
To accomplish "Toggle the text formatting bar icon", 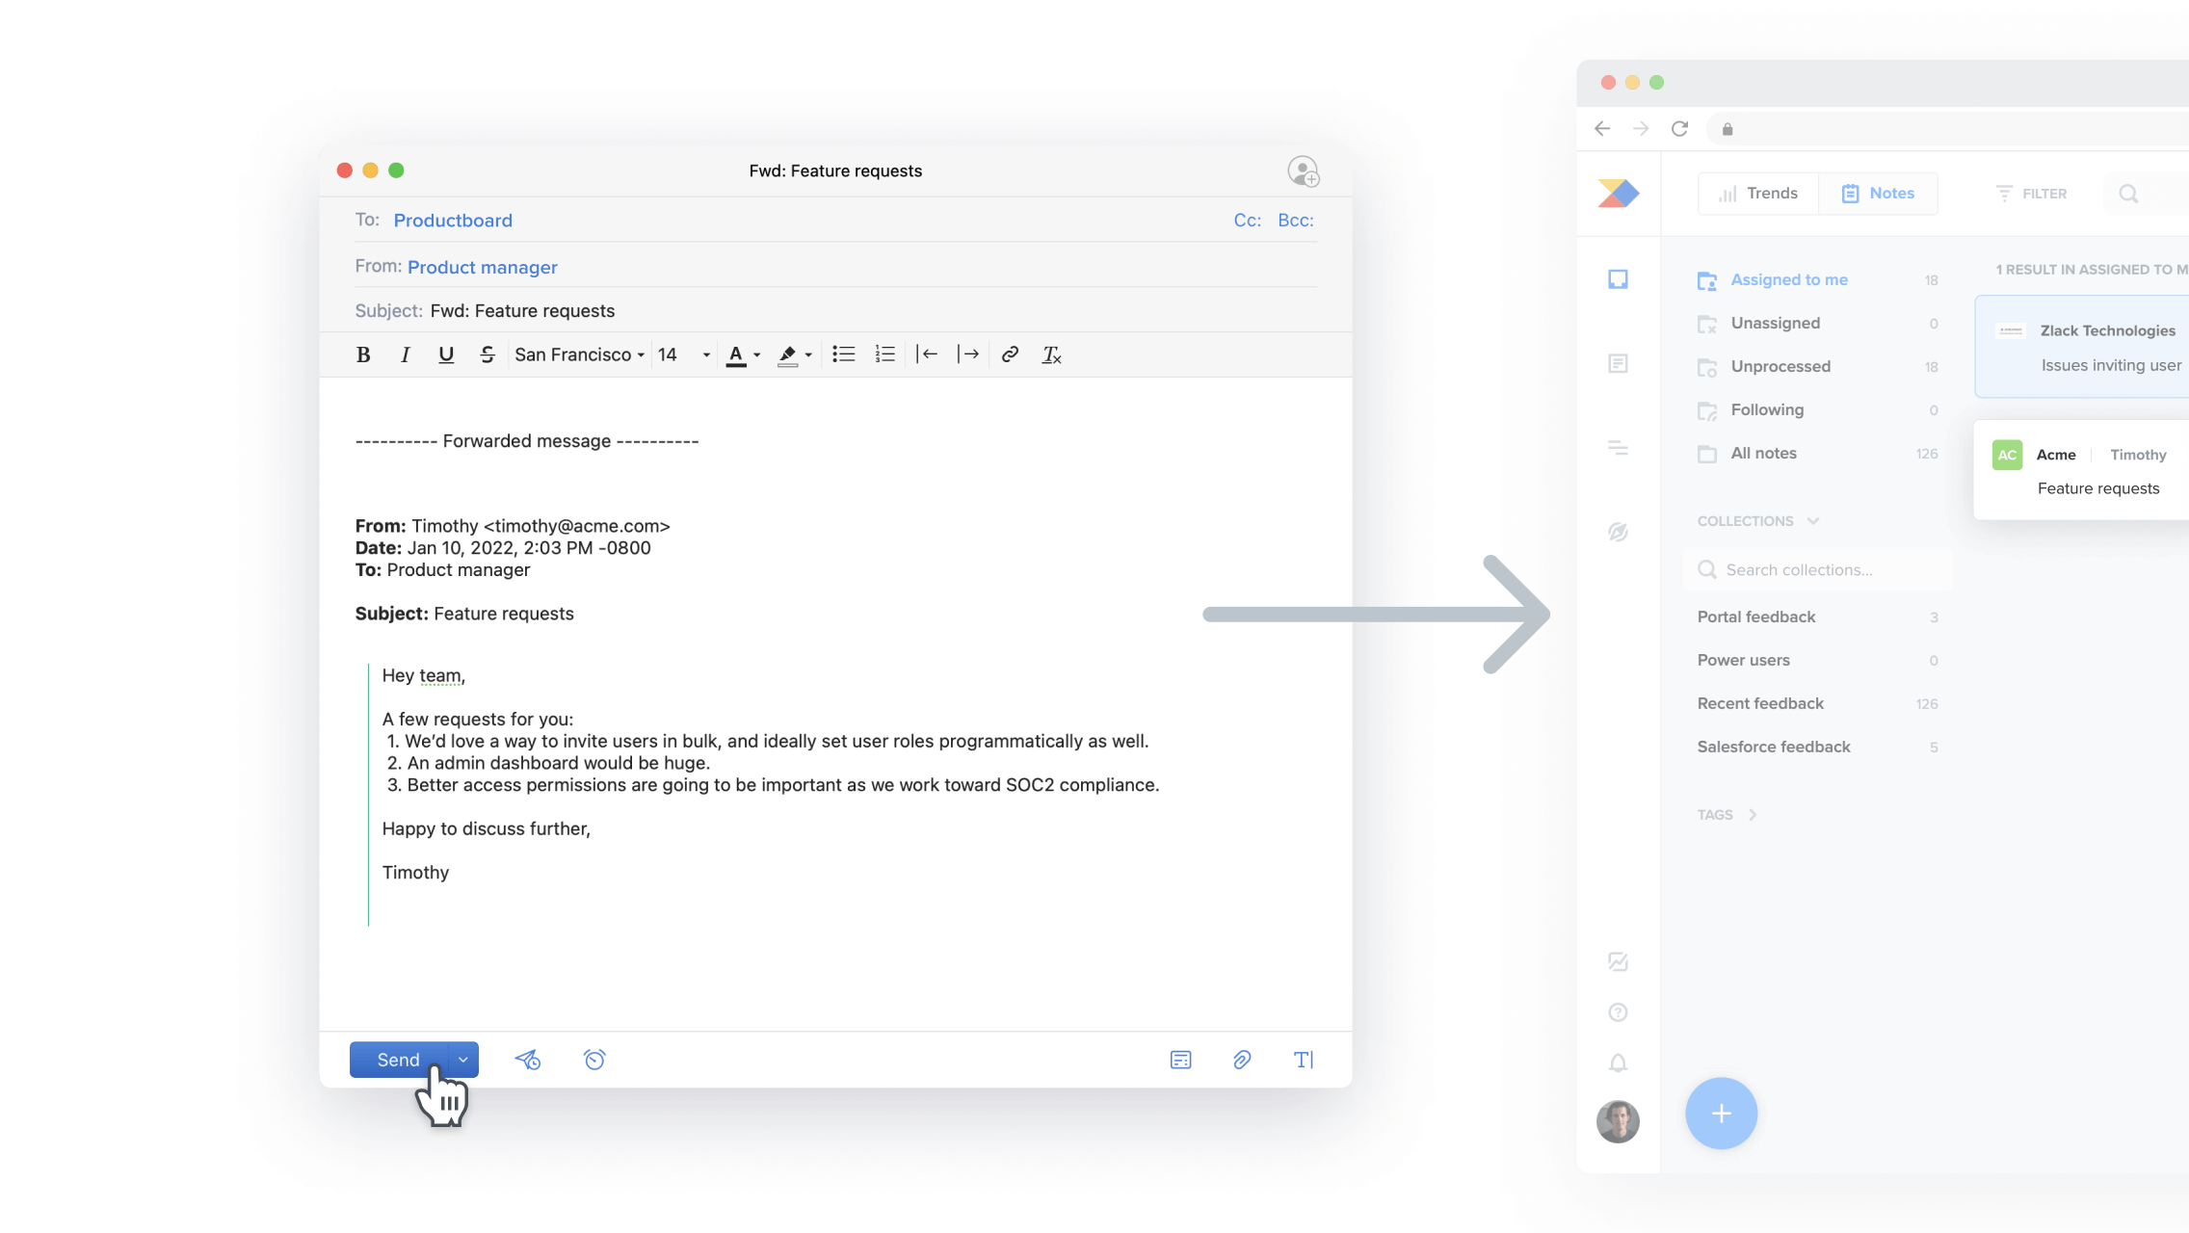I will [x=1304, y=1060].
